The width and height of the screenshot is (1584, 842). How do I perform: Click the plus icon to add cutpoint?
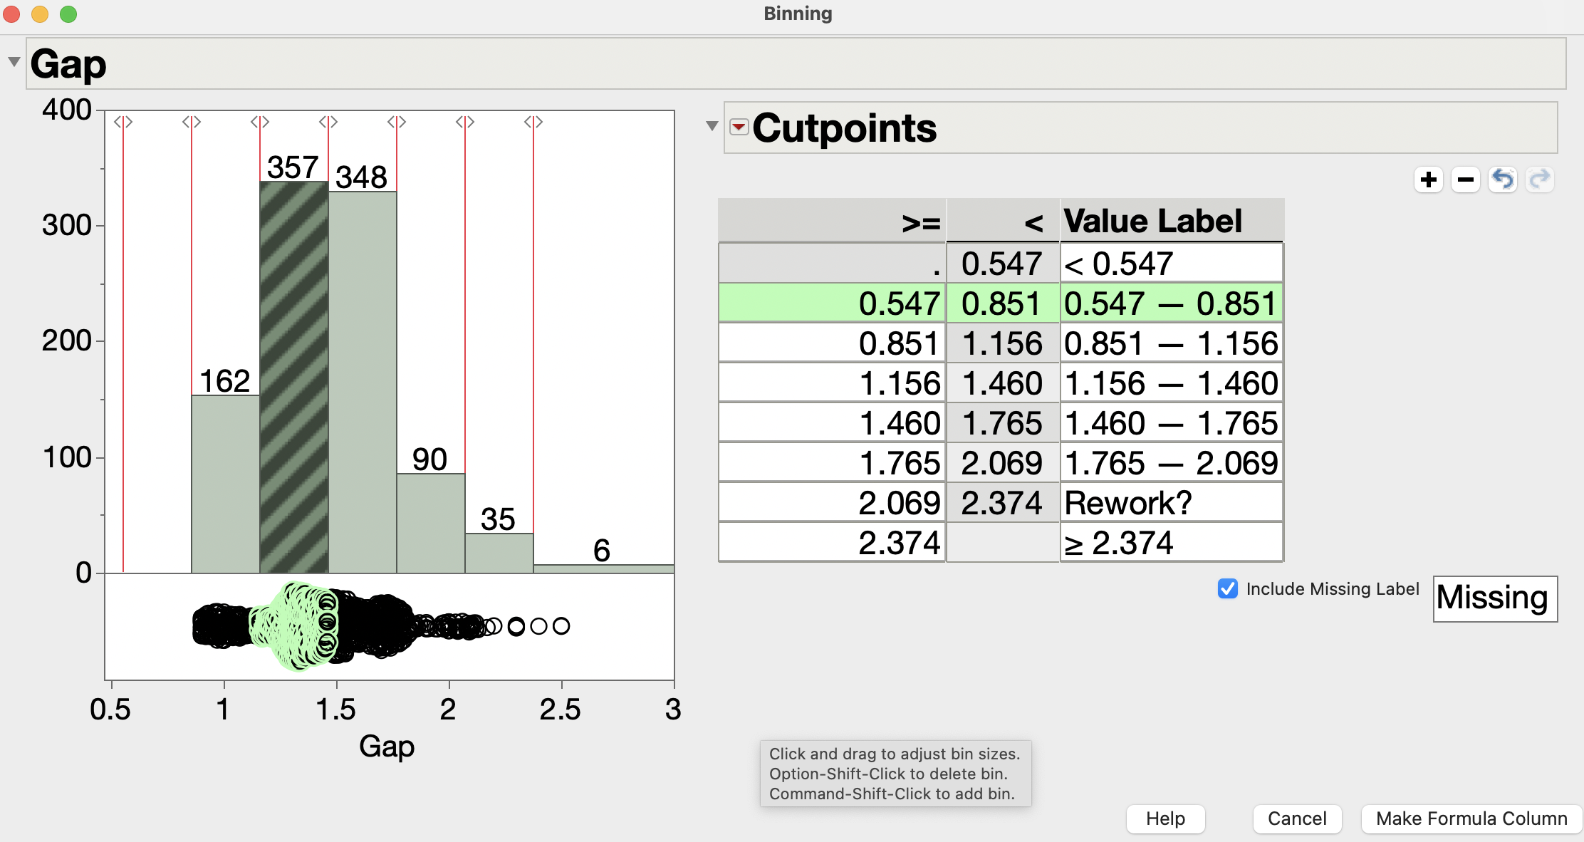(1429, 180)
